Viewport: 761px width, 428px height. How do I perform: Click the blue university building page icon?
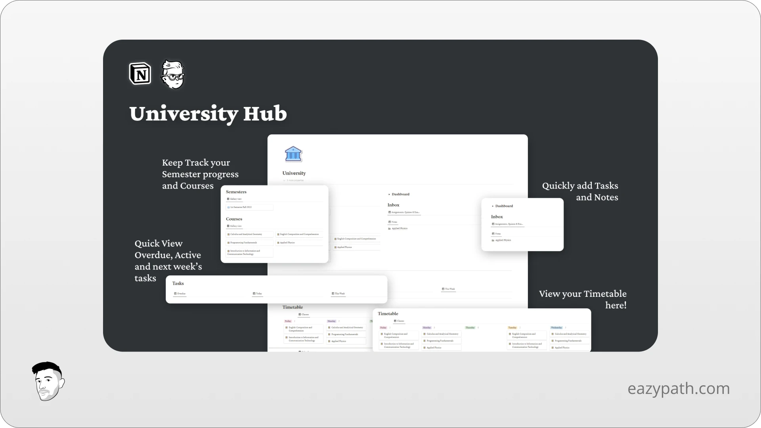pos(293,154)
